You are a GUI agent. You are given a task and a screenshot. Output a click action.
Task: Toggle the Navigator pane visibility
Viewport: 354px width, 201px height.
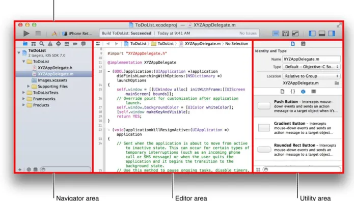point(312,34)
